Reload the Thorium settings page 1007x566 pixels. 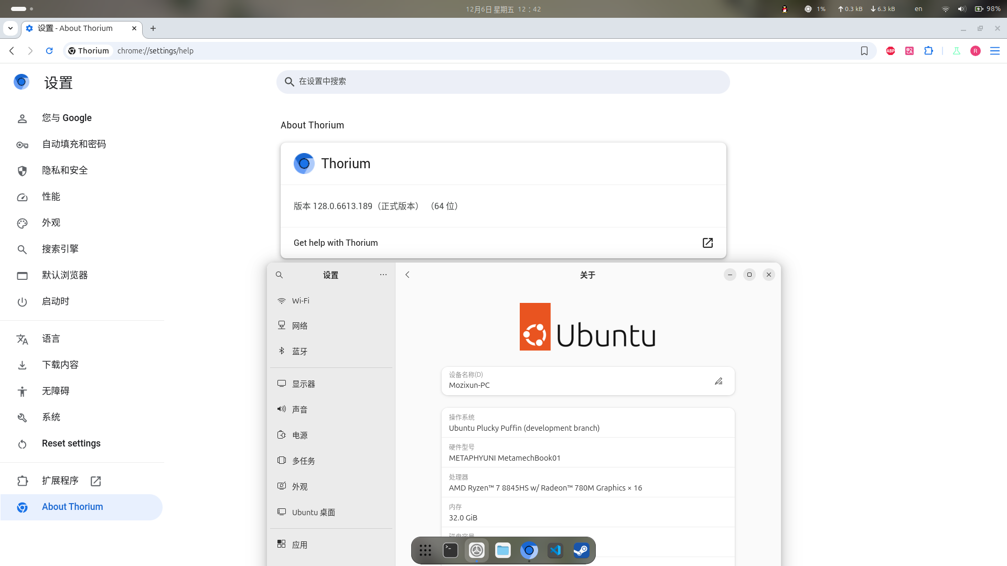click(x=49, y=51)
